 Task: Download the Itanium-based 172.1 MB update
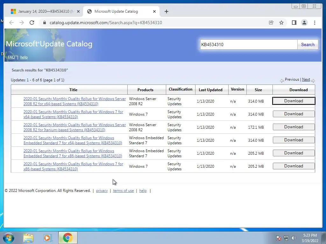coord(294,127)
